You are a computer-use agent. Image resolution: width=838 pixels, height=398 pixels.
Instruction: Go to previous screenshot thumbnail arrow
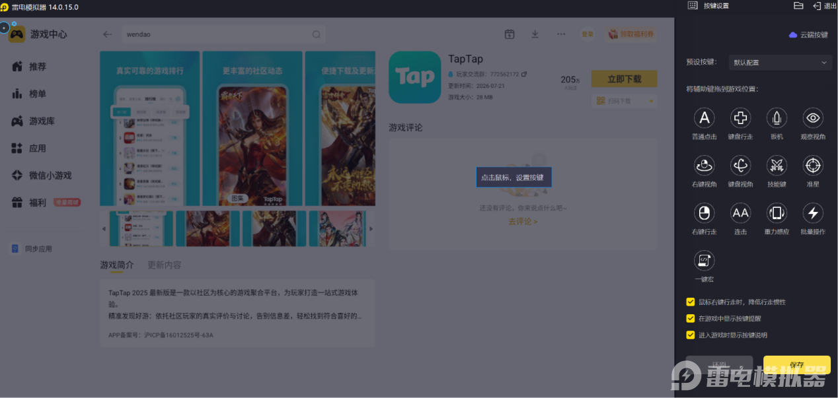click(x=104, y=229)
